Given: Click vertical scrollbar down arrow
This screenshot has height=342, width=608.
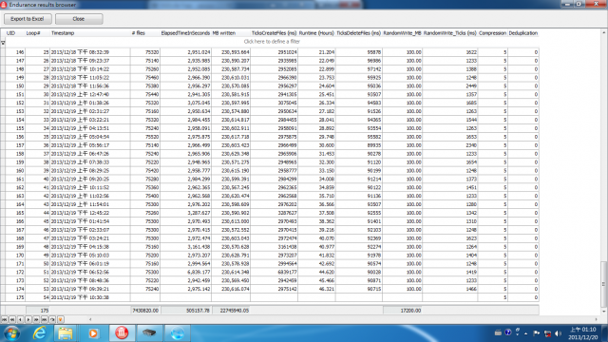Looking at the screenshot, I should [x=604, y=312].
